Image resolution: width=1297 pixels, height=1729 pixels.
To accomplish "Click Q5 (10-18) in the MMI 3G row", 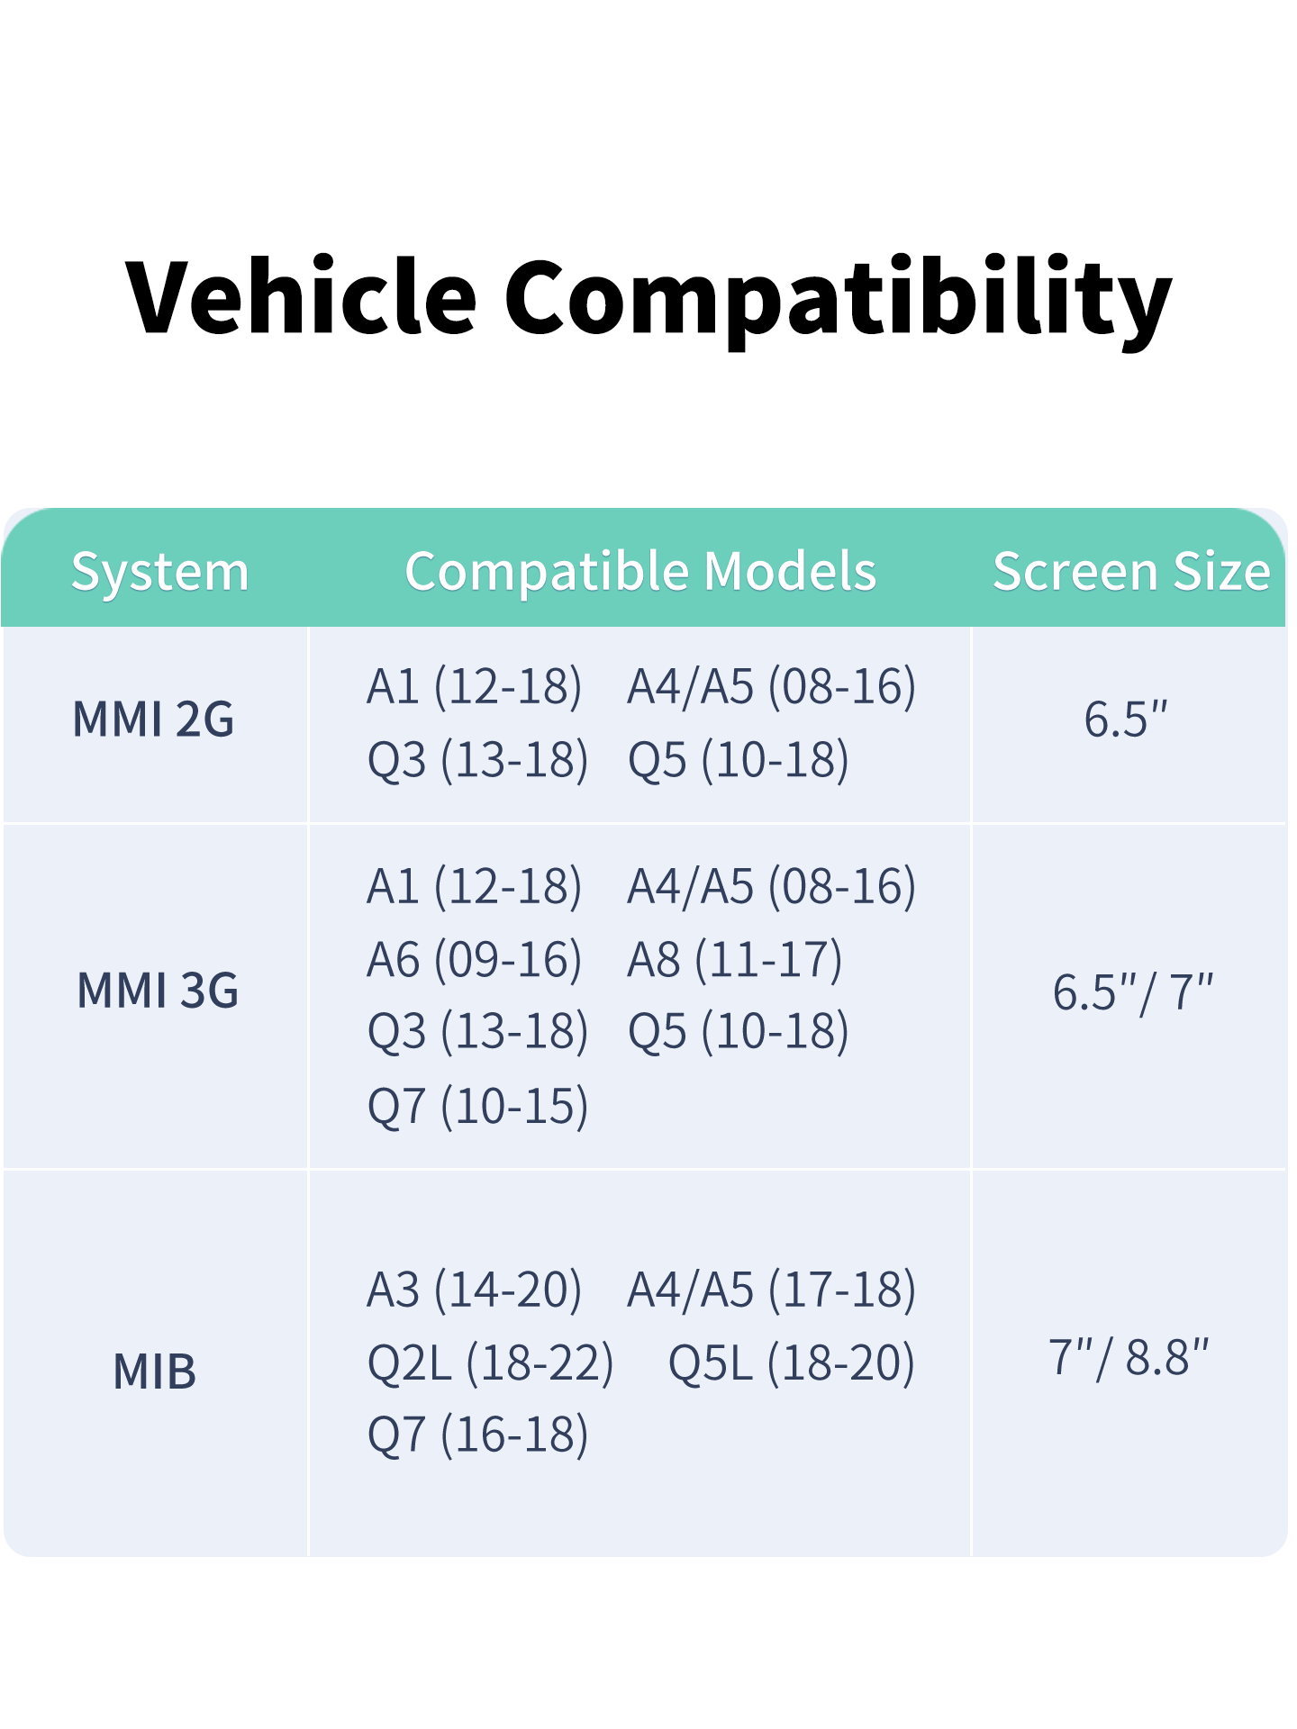I will coord(739,1032).
